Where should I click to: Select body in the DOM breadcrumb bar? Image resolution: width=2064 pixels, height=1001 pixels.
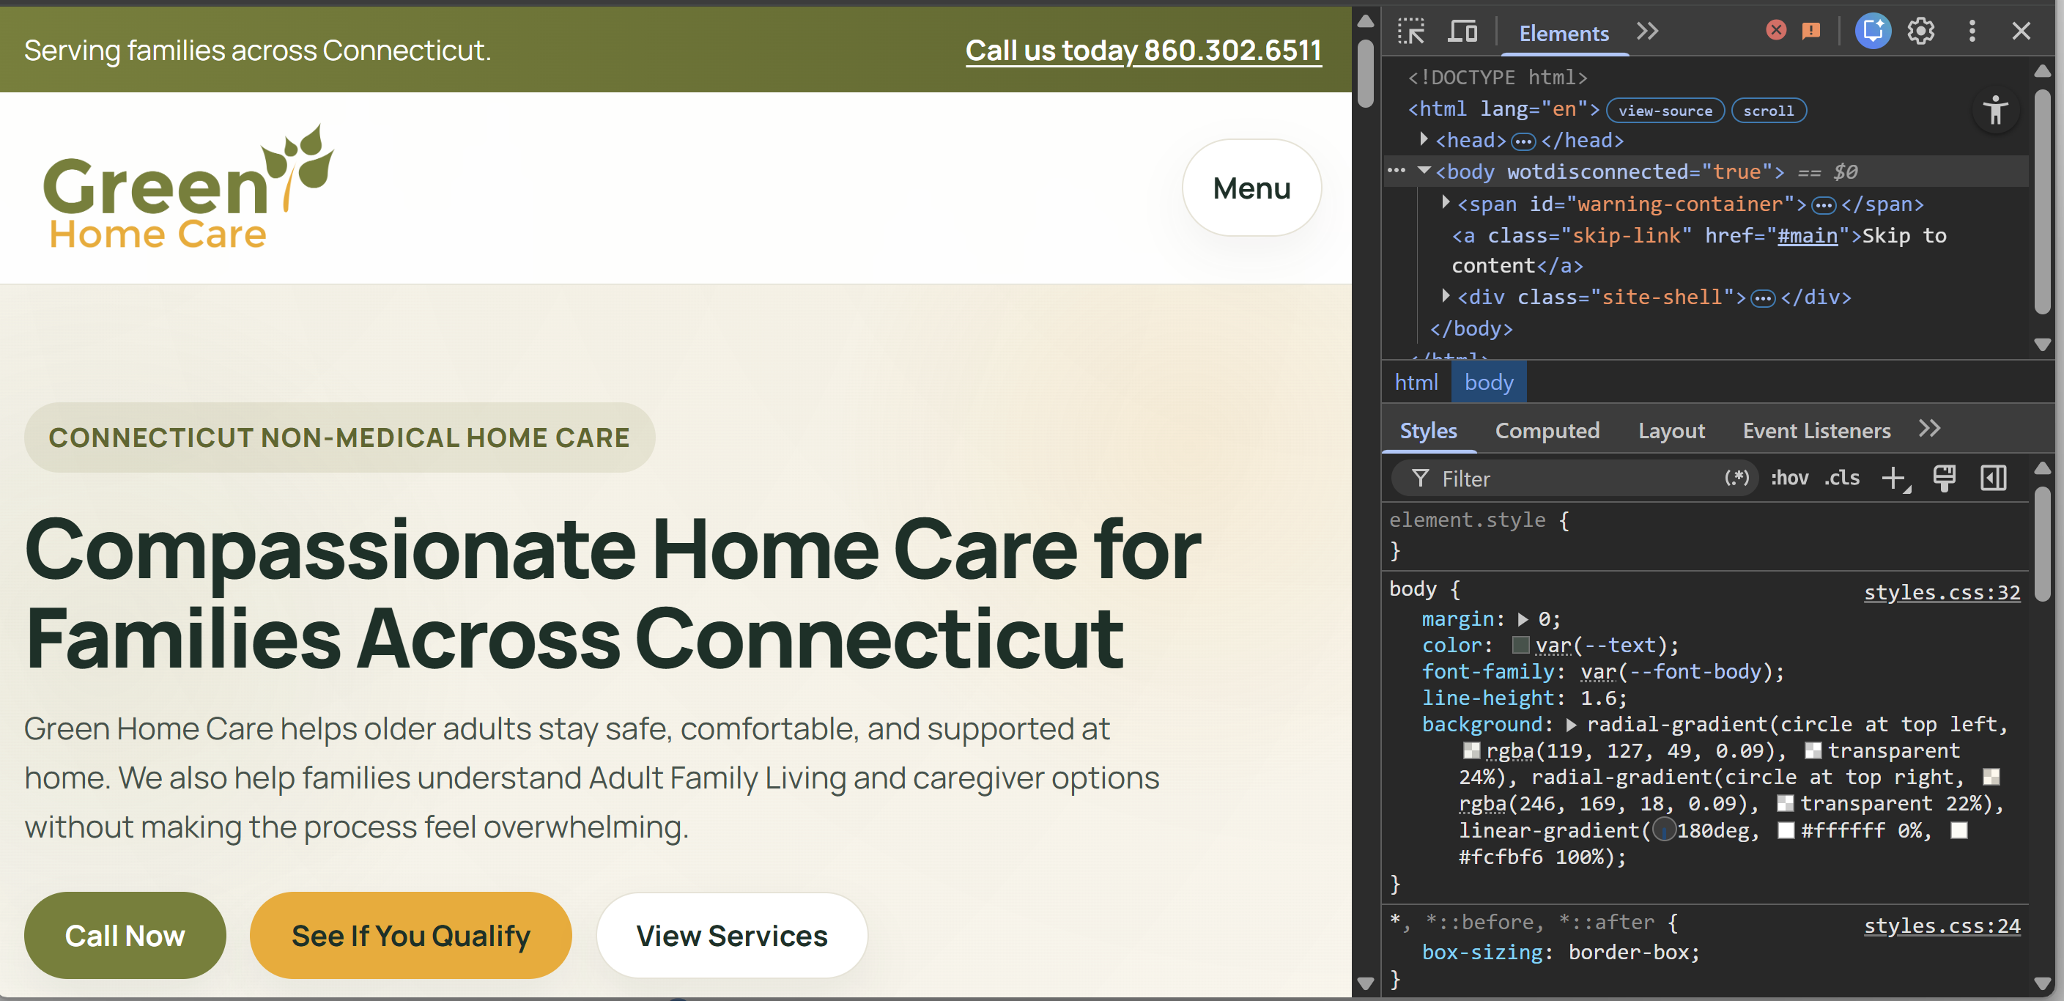1489,382
